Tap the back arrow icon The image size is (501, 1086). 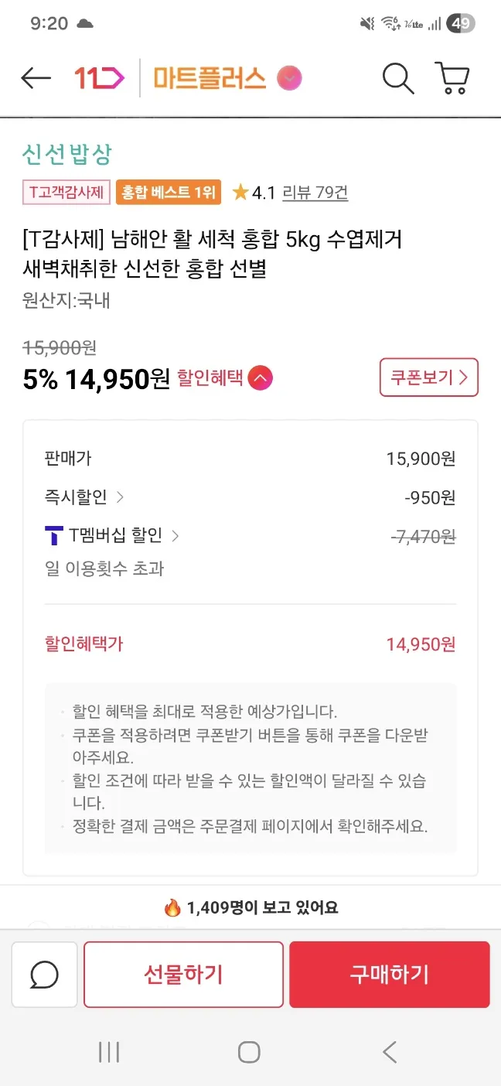(x=36, y=78)
